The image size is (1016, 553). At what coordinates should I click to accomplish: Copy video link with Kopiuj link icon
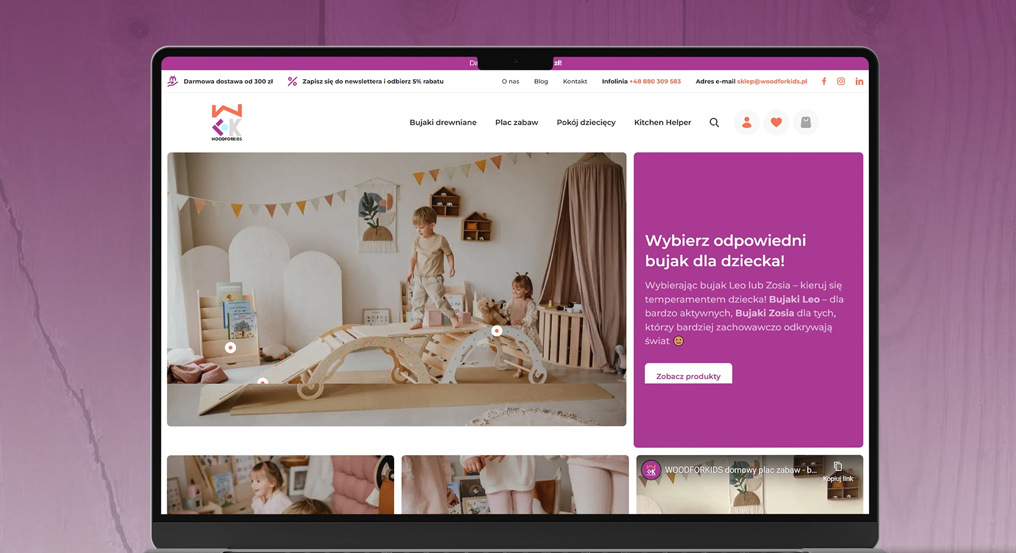[x=837, y=470]
